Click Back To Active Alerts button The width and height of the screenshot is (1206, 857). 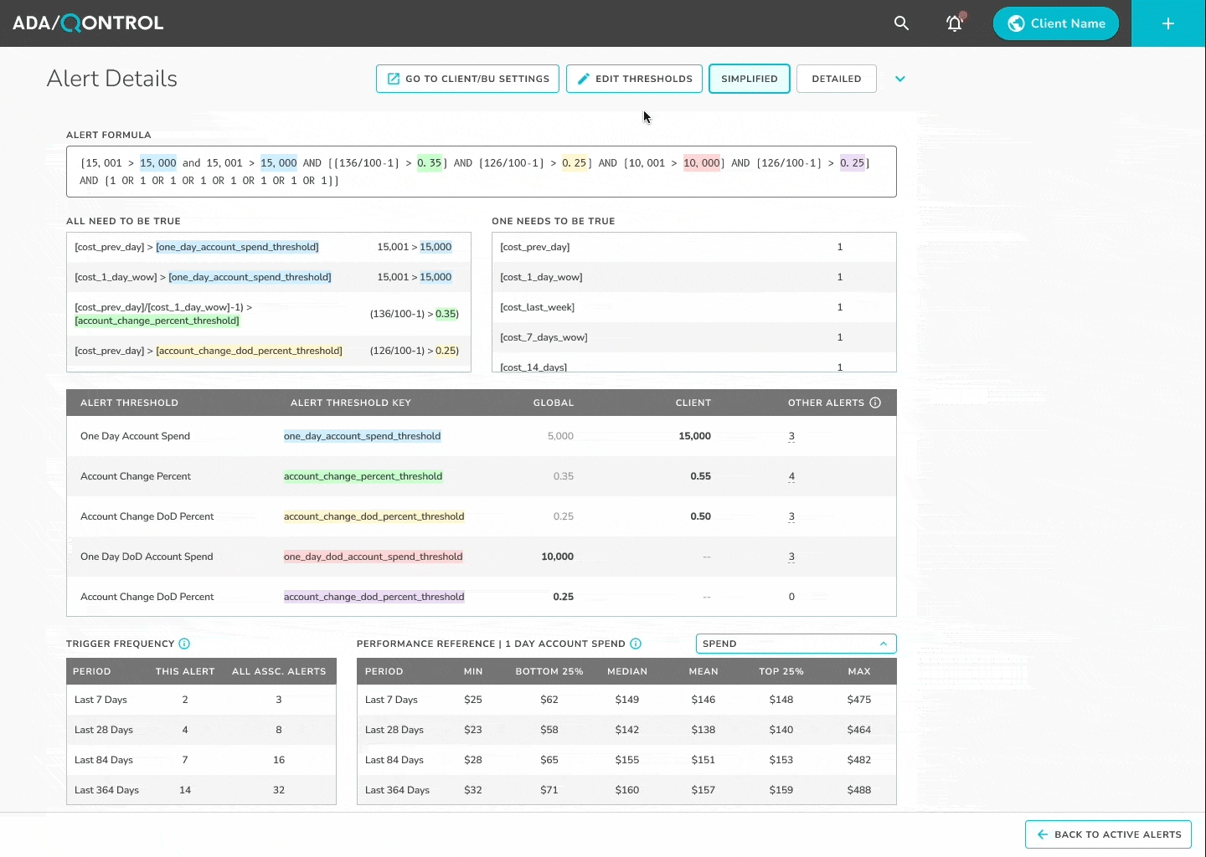(1108, 834)
